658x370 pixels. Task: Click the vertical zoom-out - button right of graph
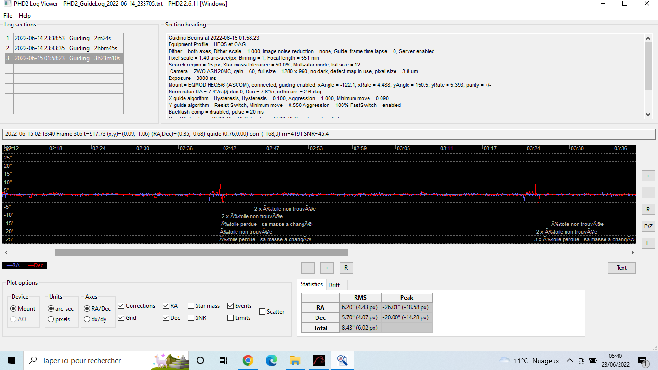click(648, 193)
